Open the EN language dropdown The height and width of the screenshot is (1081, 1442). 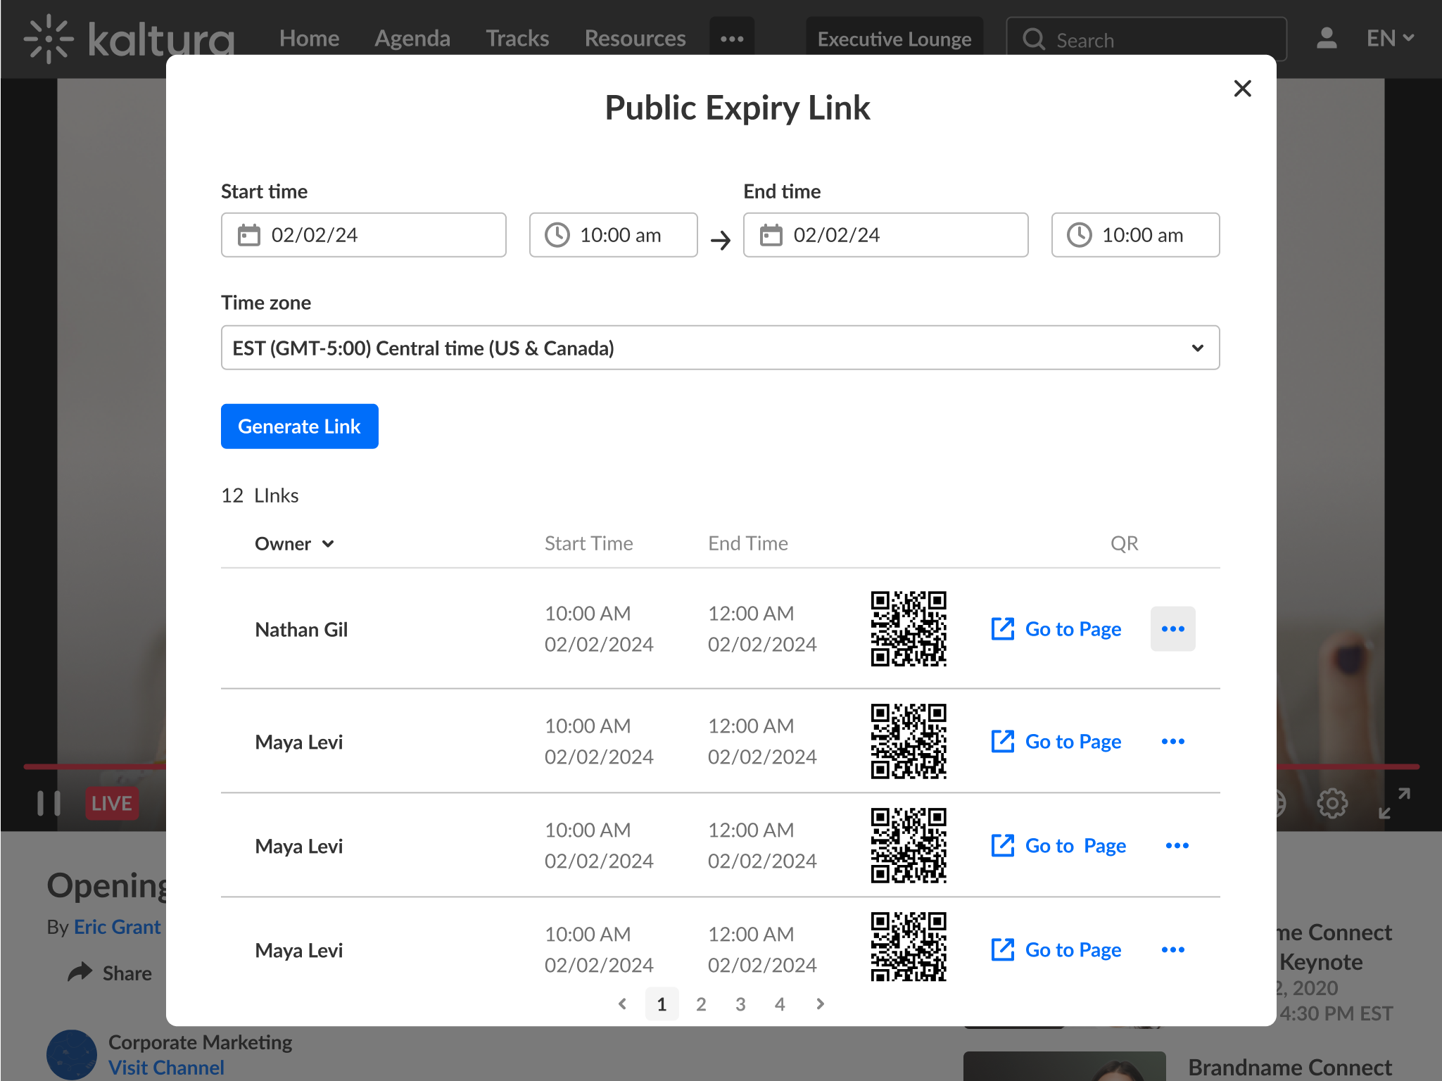click(x=1390, y=39)
